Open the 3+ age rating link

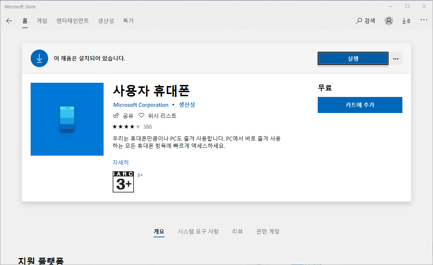(x=140, y=175)
